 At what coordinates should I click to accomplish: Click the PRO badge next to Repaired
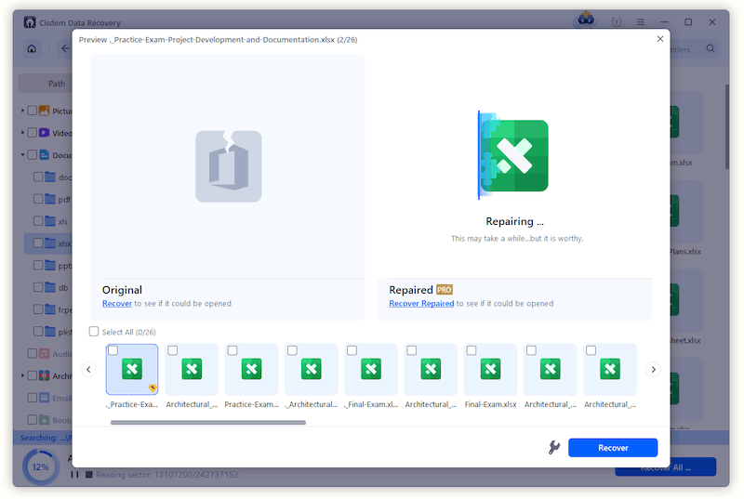coord(445,290)
